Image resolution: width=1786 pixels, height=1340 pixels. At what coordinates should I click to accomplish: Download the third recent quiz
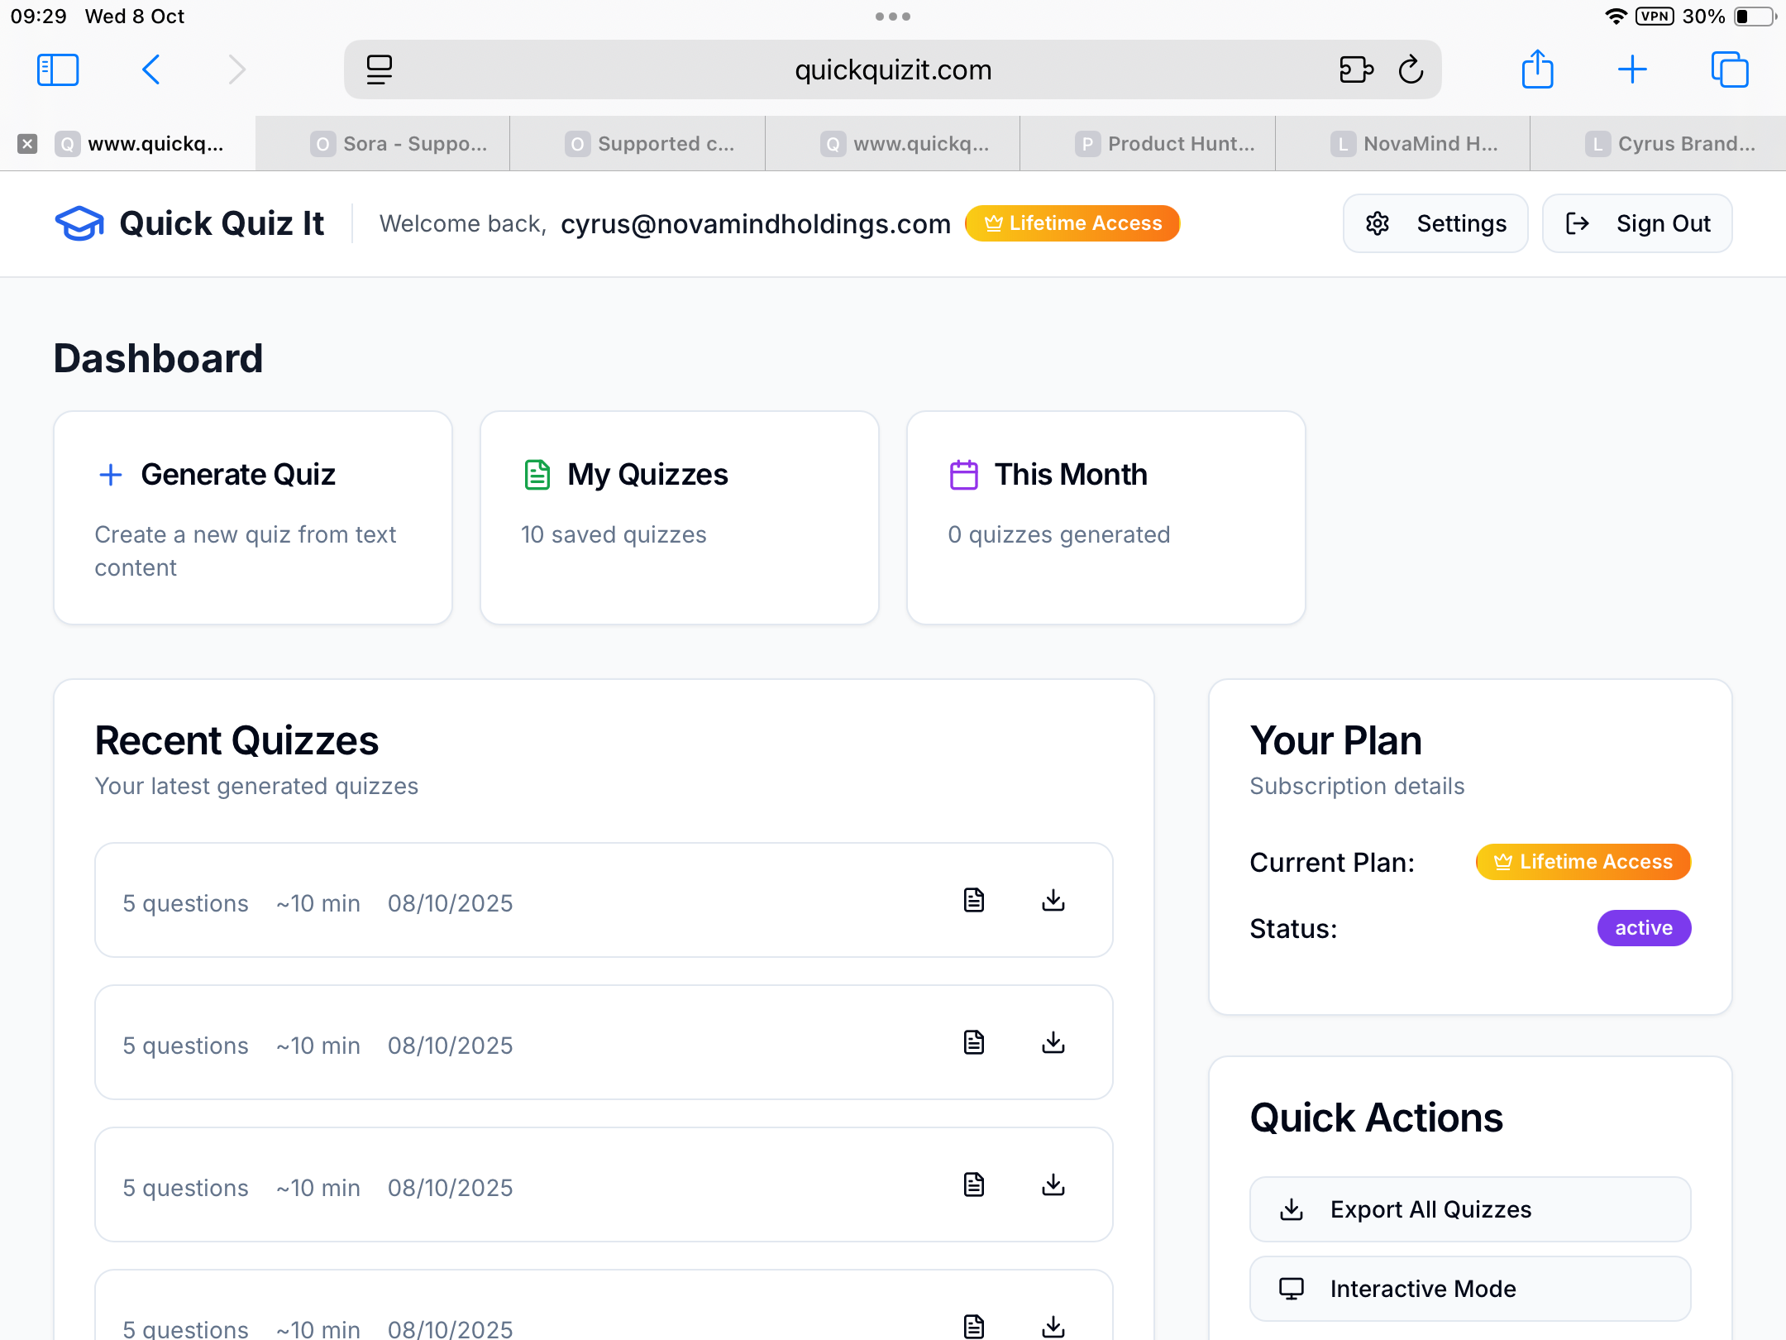[1053, 1184]
